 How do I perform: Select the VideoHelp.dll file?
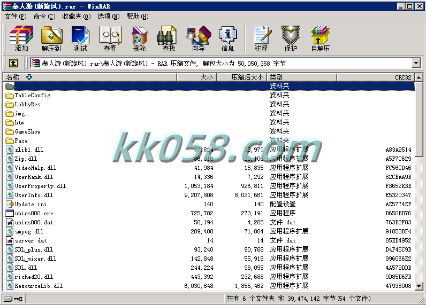209,168
